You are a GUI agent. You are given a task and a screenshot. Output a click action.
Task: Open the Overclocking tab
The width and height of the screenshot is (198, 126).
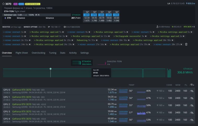[38, 53]
